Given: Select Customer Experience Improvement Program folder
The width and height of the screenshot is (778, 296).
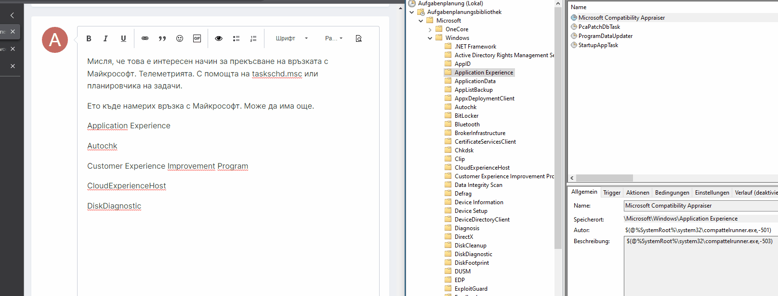Looking at the screenshot, I should coord(504,176).
